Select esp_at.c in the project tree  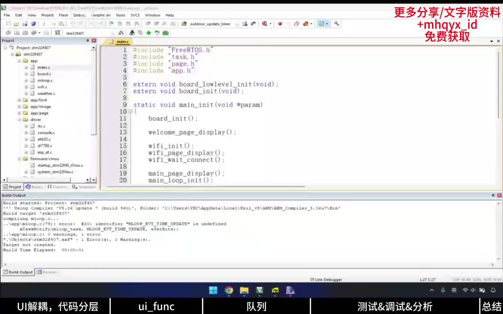click(x=45, y=153)
